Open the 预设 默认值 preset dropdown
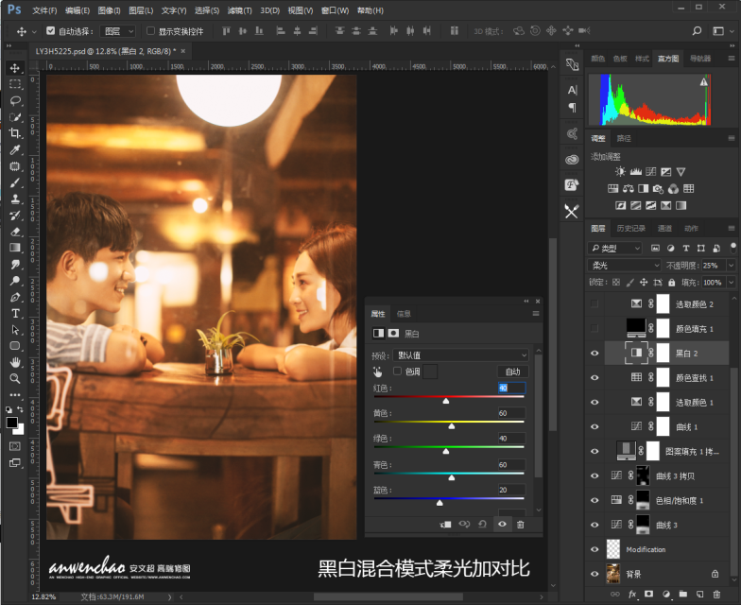The width and height of the screenshot is (741, 605). click(461, 355)
